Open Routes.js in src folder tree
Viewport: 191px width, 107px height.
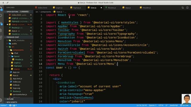pos(17,91)
